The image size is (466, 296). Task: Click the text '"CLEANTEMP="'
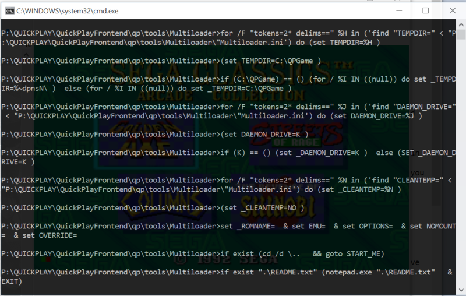418,180
